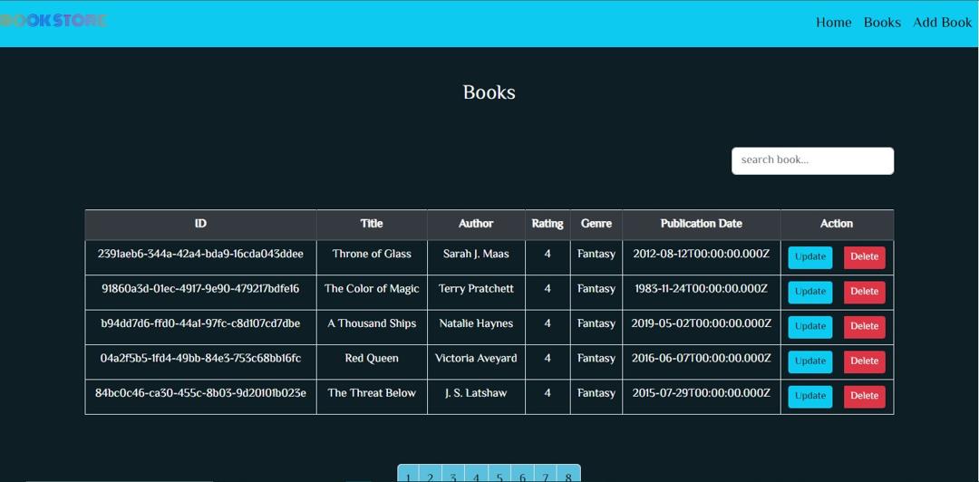Click the Publication Date column header
979x482 pixels.
coord(701,224)
